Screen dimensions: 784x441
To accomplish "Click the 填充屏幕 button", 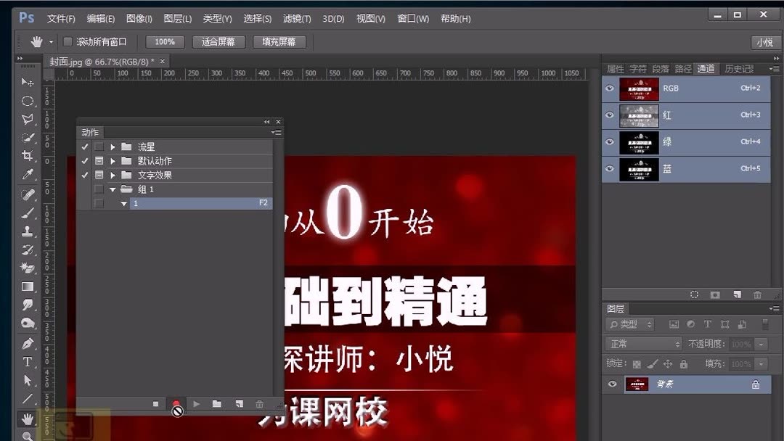I will point(279,41).
